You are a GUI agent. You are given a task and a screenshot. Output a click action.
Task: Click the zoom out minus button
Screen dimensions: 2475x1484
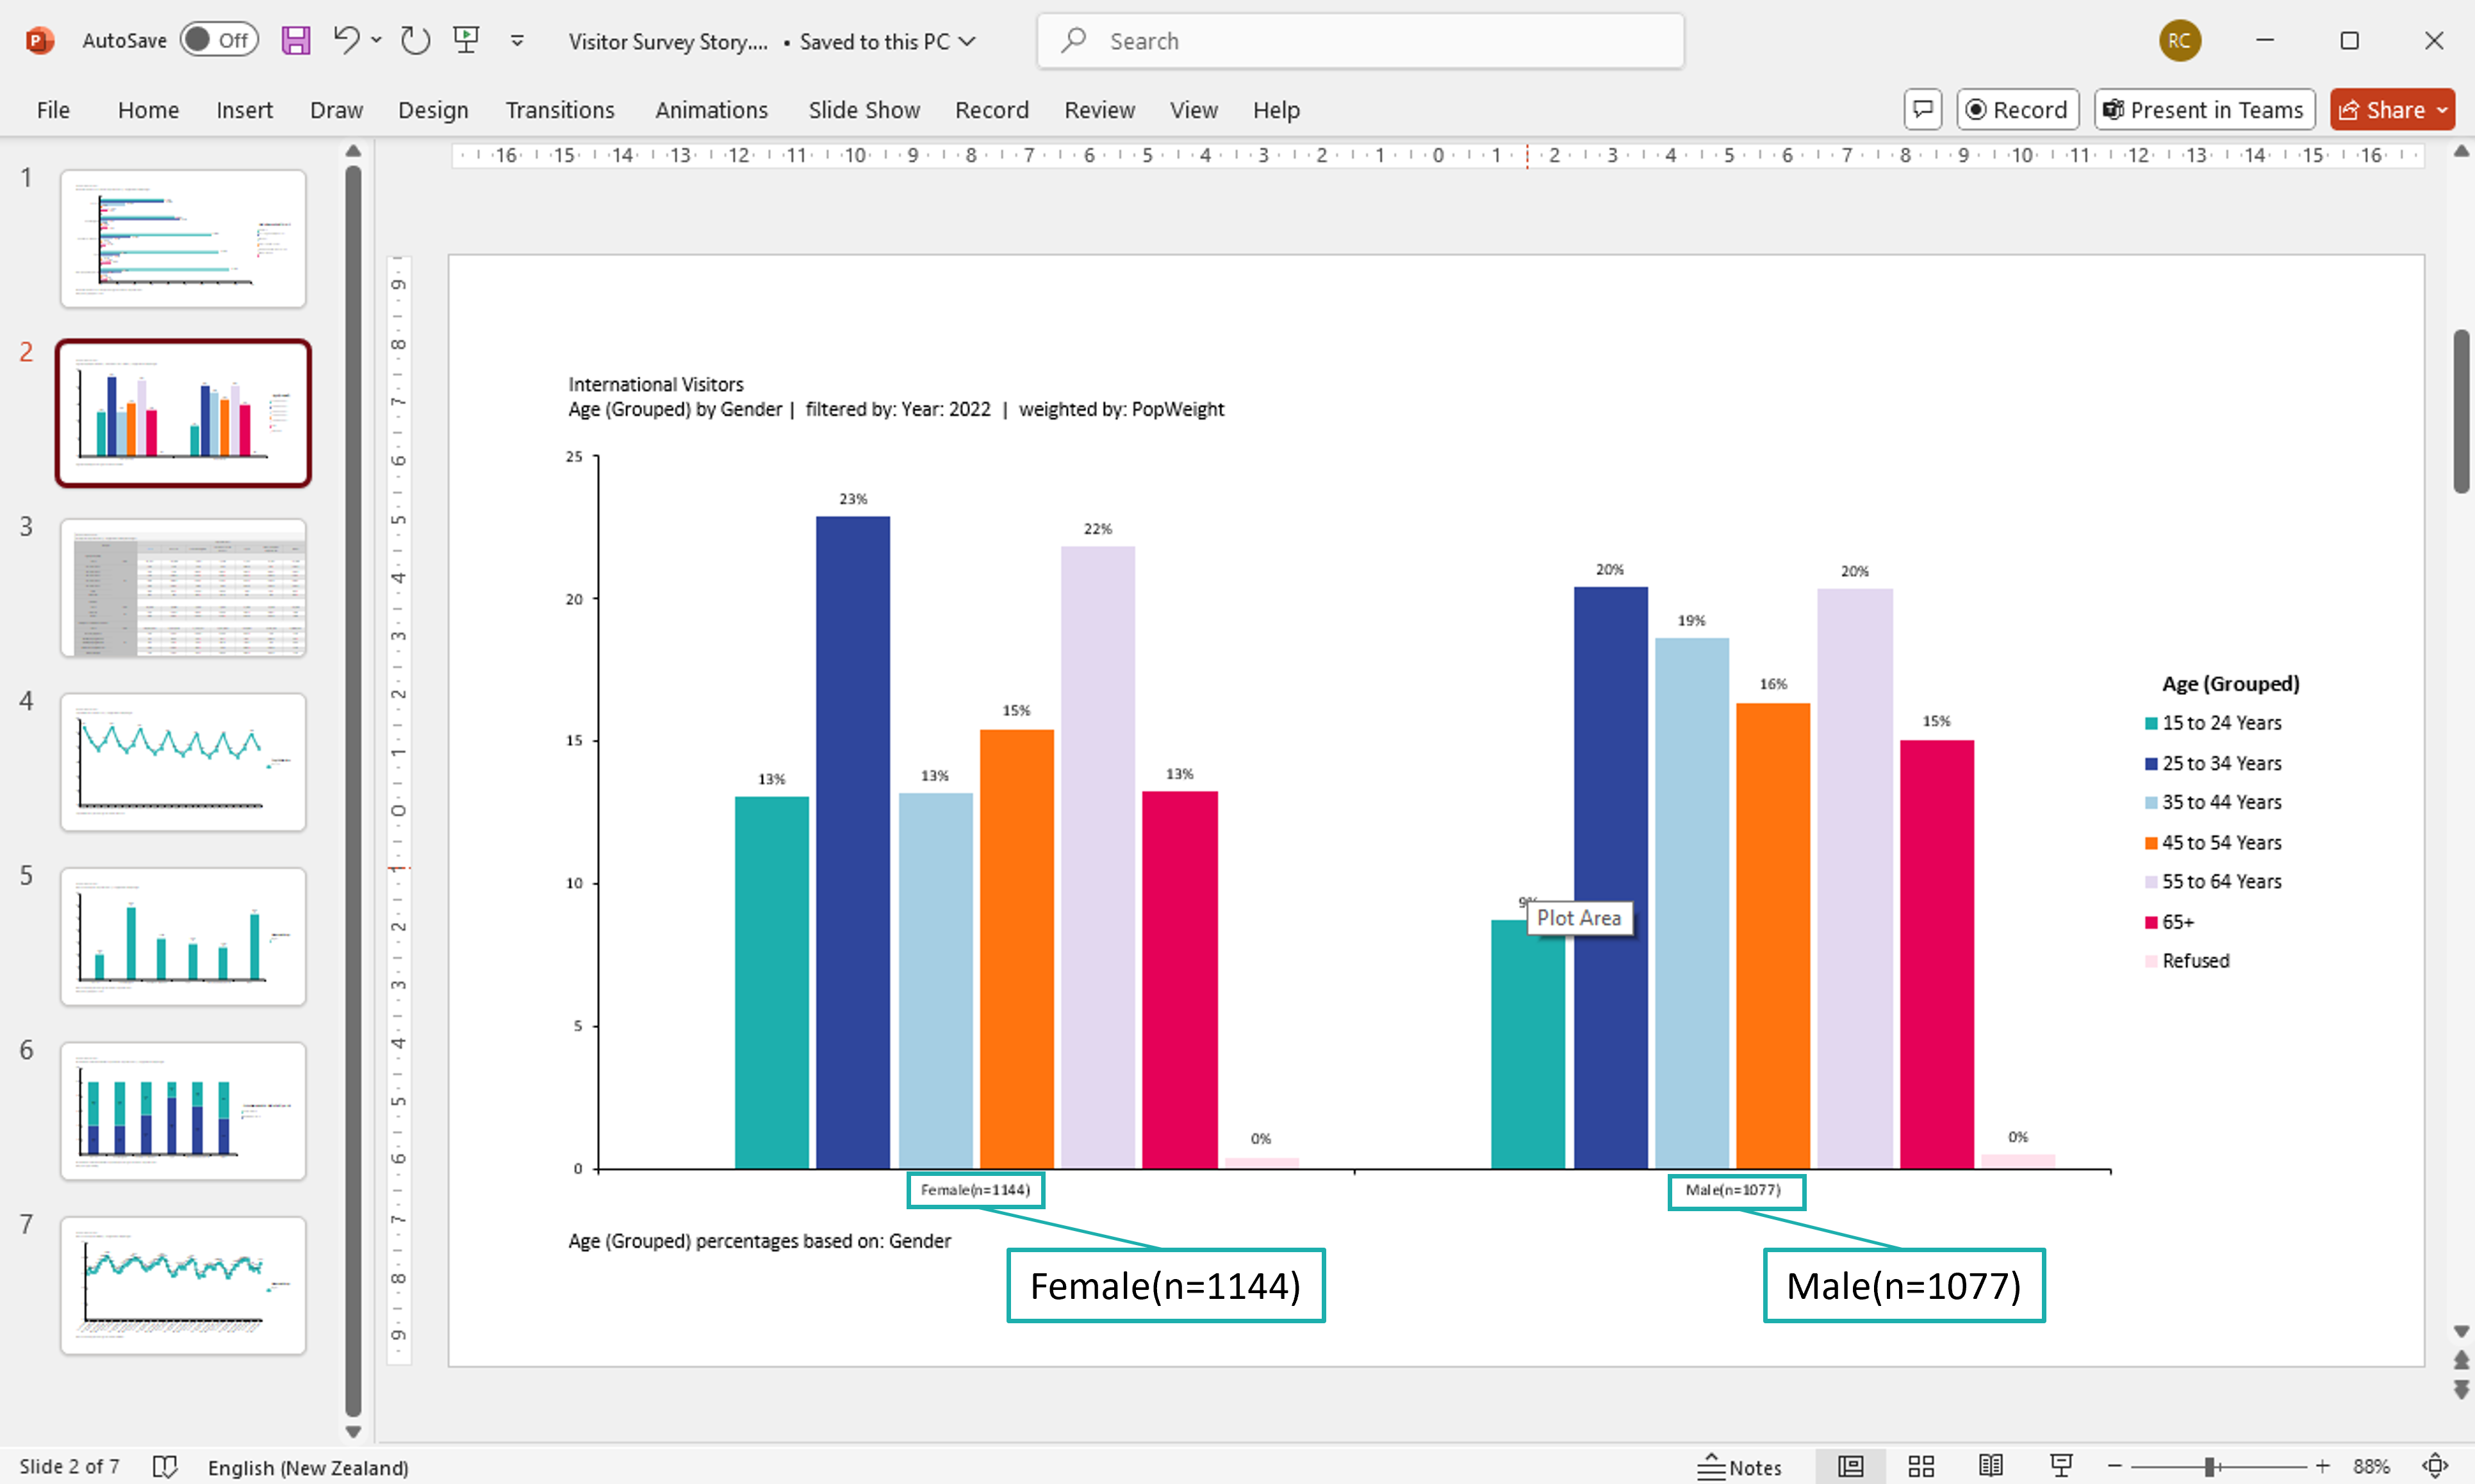[2114, 1467]
